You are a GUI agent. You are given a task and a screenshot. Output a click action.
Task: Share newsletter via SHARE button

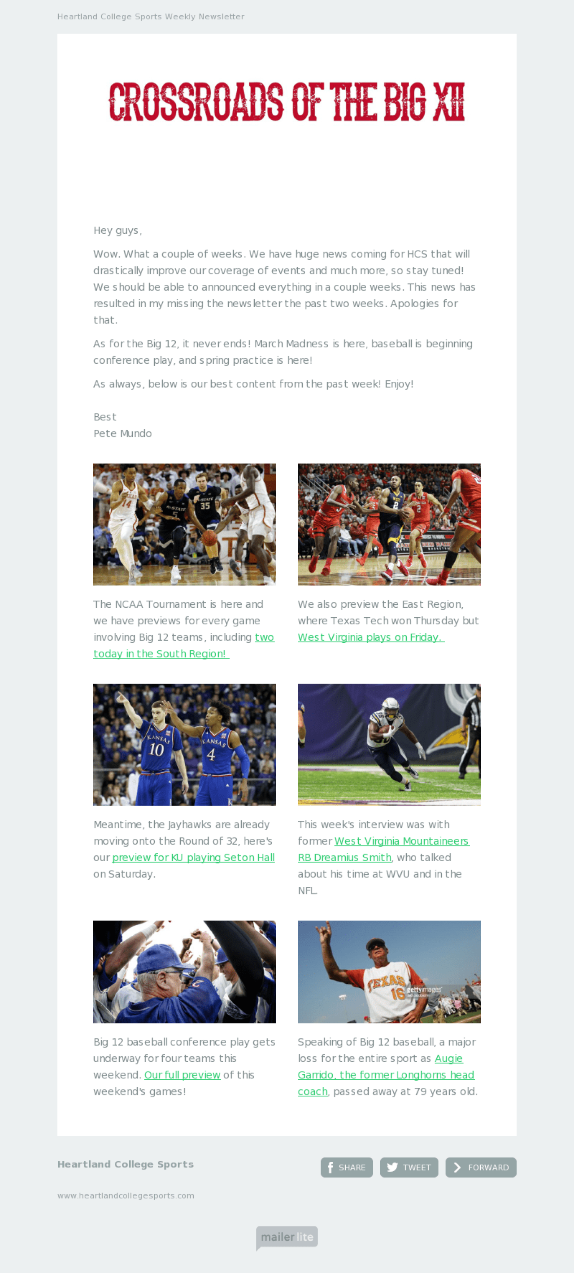[x=347, y=1167]
